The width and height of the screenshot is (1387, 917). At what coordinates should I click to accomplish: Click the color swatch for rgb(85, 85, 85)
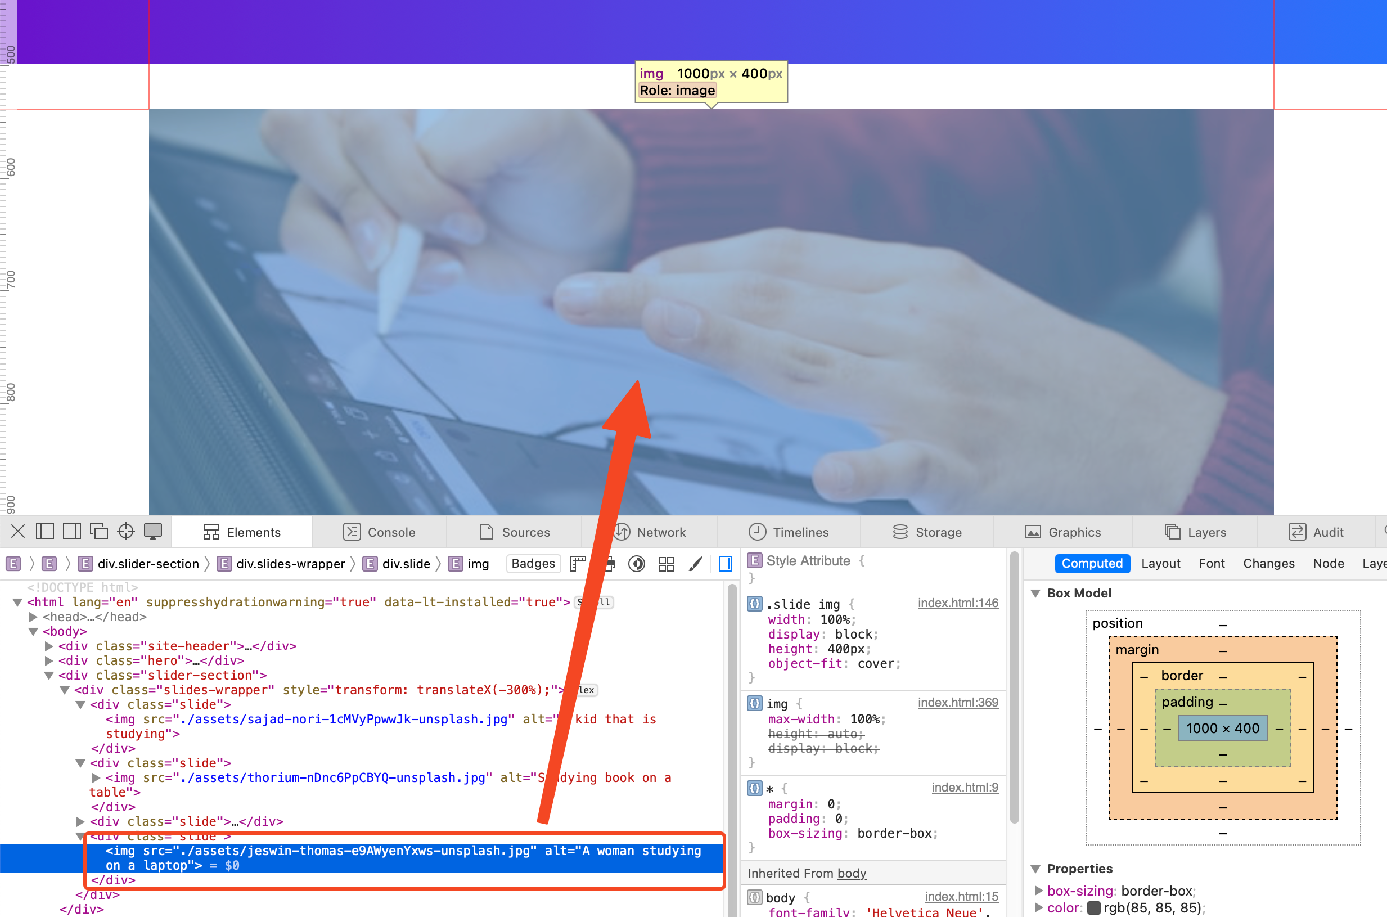click(x=1094, y=908)
